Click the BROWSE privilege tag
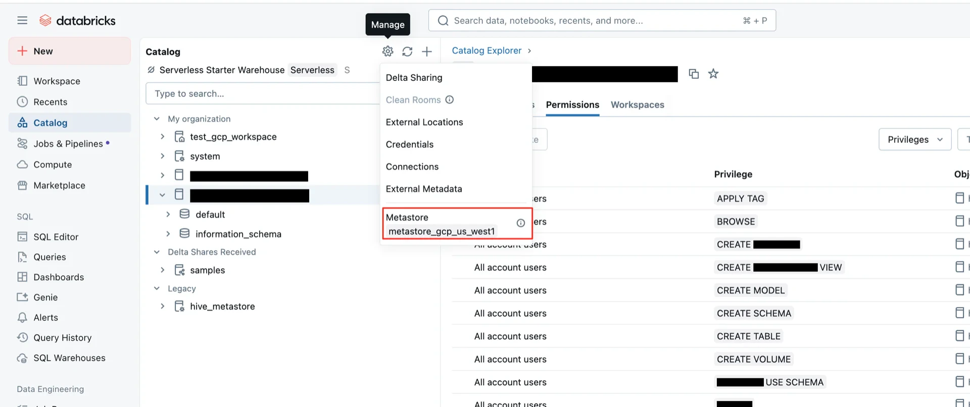970x407 pixels. tap(736, 221)
